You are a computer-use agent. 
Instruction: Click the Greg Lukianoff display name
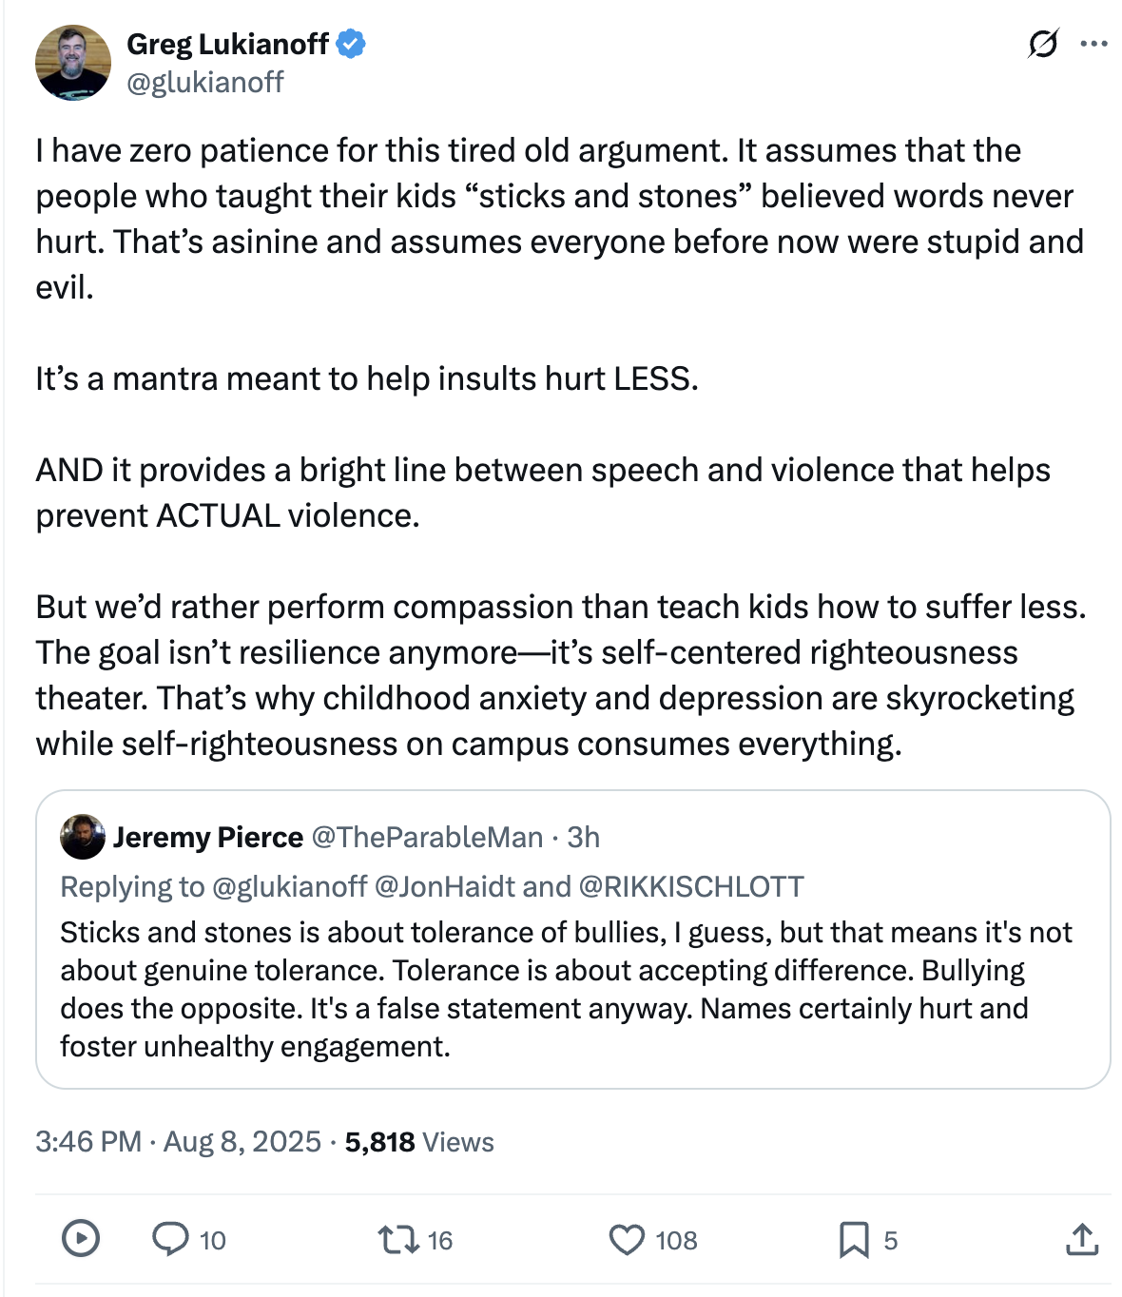(x=227, y=44)
